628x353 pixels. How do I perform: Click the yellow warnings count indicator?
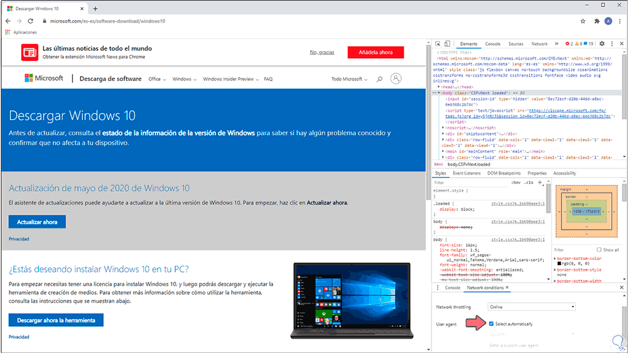pos(579,44)
